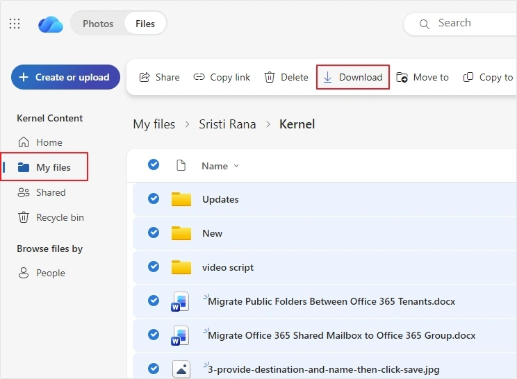Image resolution: width=517 pixels, height=379 pixels.
Task: Click the OneDrive cloud logo
Action: click(51, 25)
